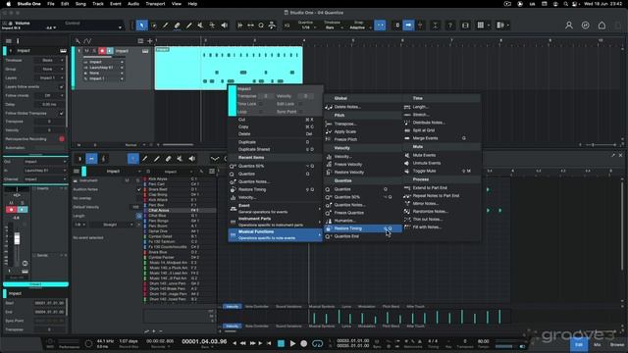Open the Song menu in menu bar
Image resolution: width=628 pixels, height=353 pixels.
[80, 4]
